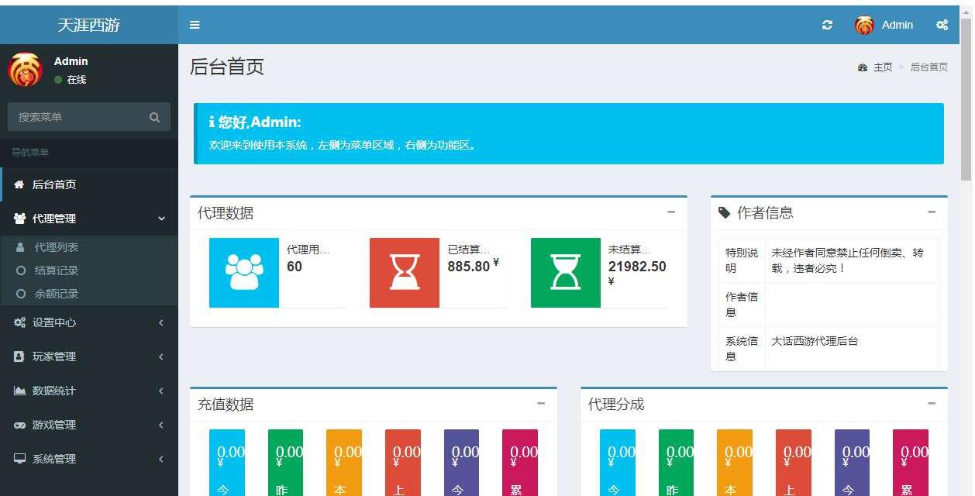
Task: Open 代理列表 in the sidebar
Action: tap(56, 247)
